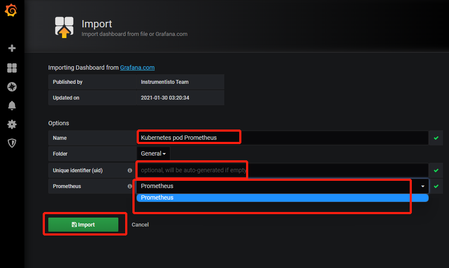Click the green Import button
This screenshot has width=449, height=268.
pos(83,224)
